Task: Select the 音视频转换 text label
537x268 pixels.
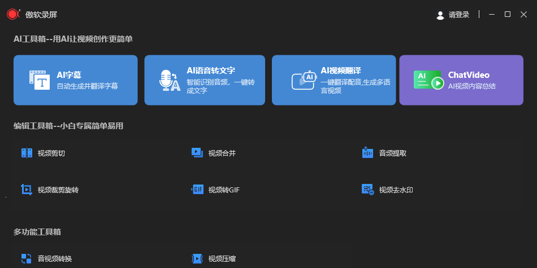Action: point(55,259)
